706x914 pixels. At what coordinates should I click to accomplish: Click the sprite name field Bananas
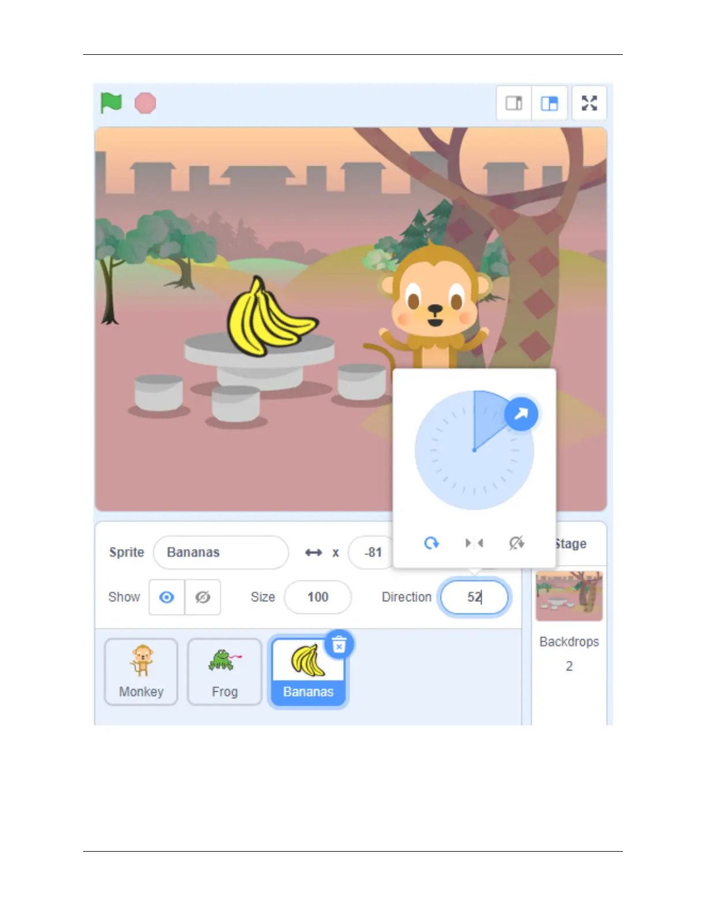click(221, 552)
